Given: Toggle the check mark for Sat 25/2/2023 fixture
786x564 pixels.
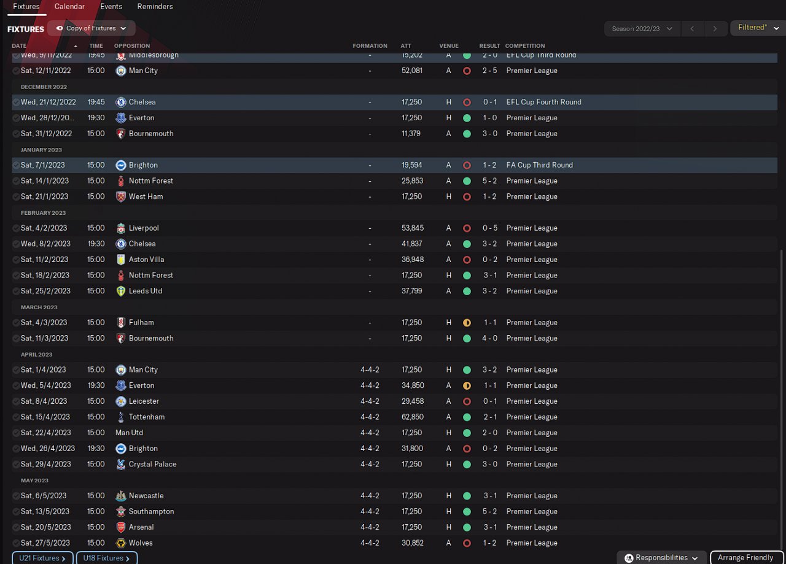Looking at the screenshot, I should pyautogui.click(x=16, y=291).
